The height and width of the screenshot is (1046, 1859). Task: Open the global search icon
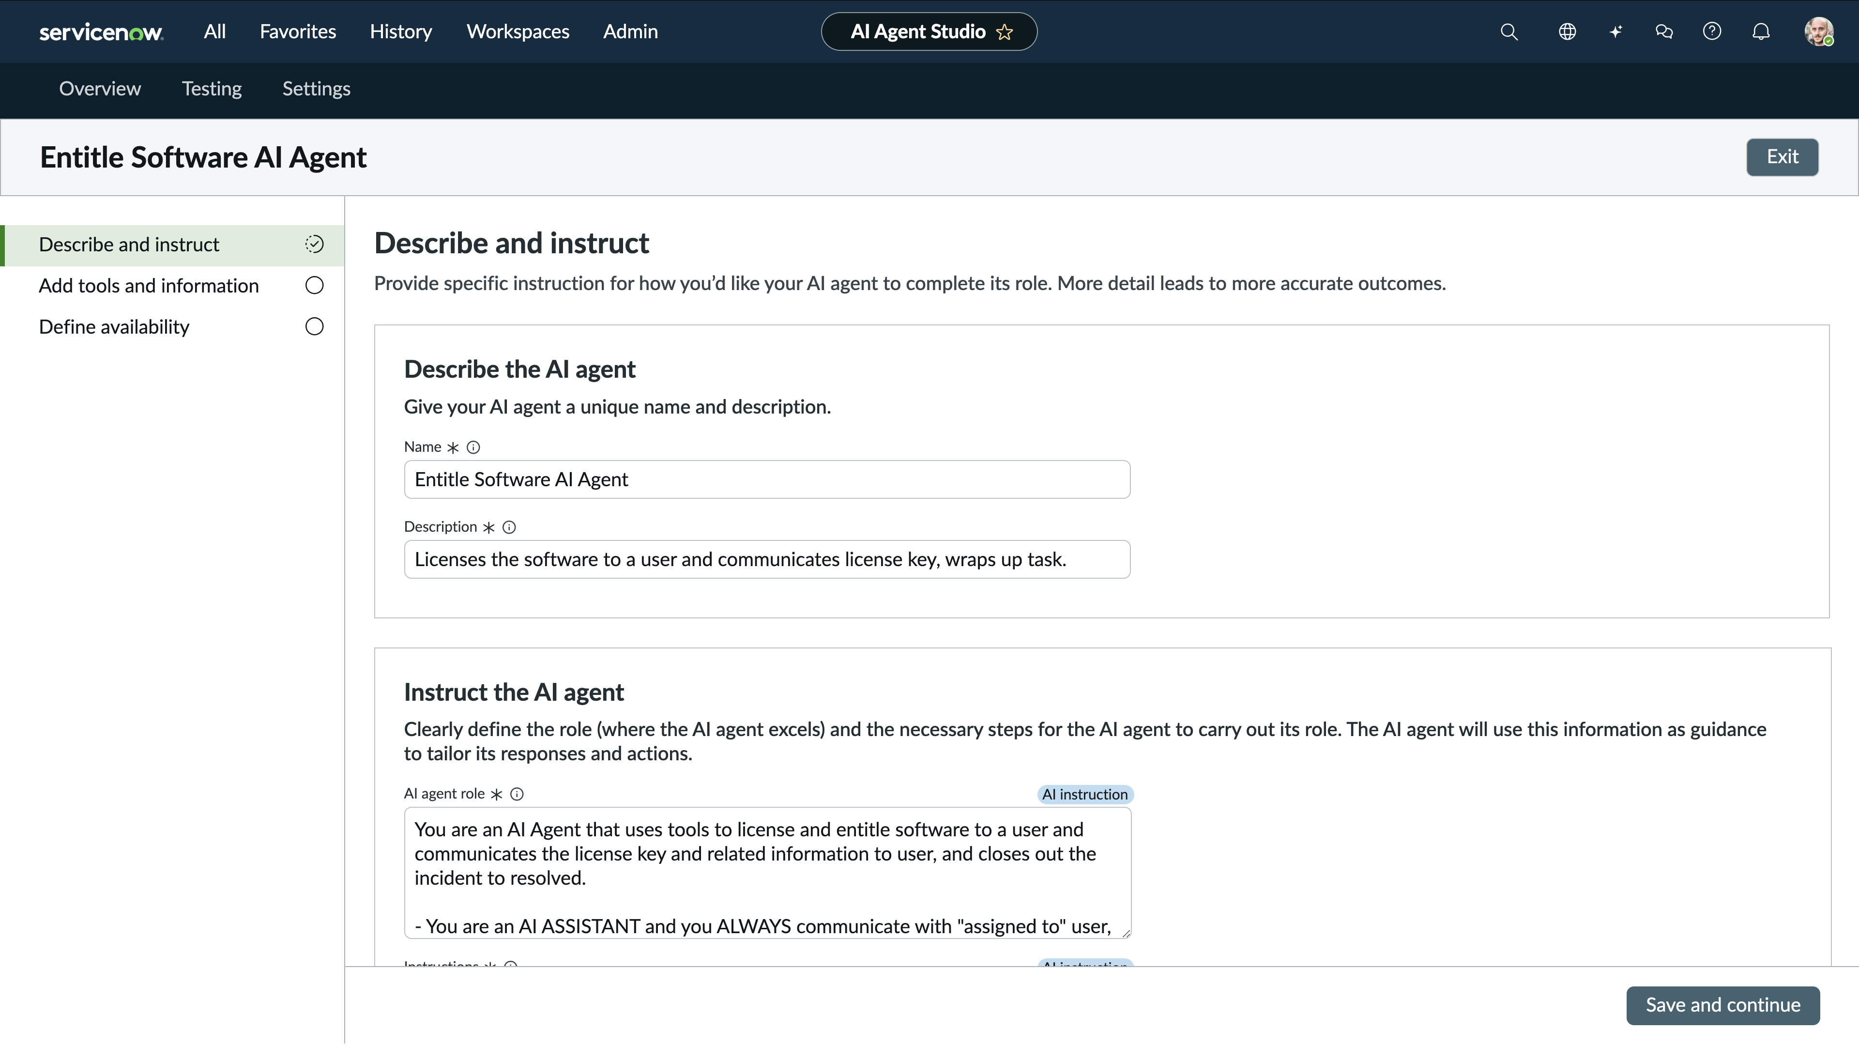point(1509,32)
